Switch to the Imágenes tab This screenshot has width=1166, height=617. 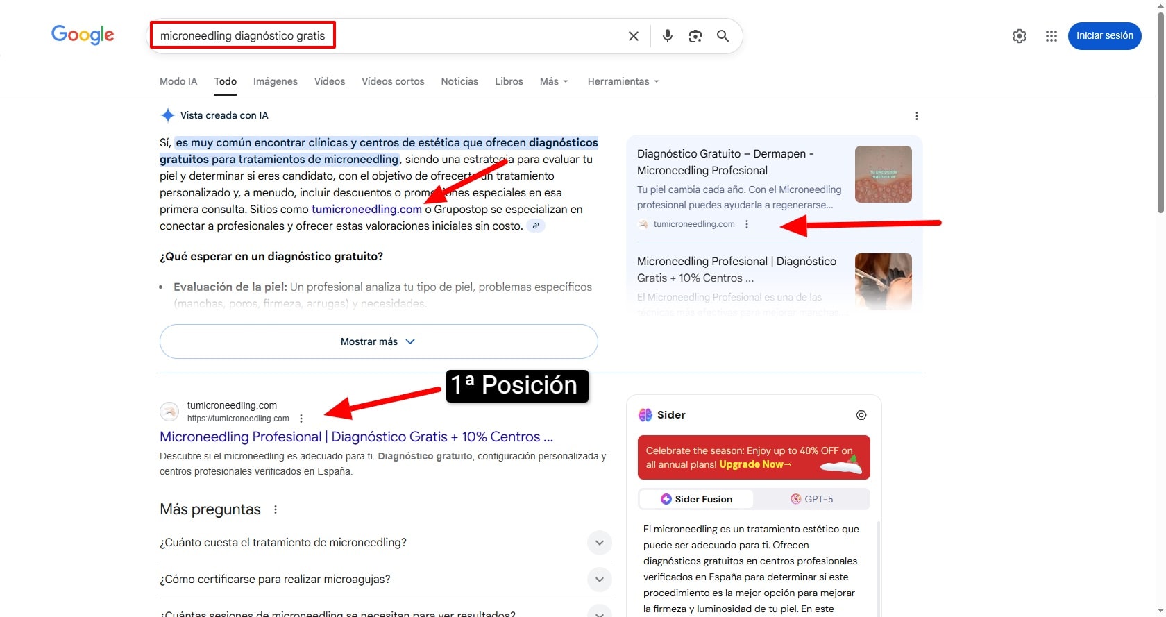point(275,81)
